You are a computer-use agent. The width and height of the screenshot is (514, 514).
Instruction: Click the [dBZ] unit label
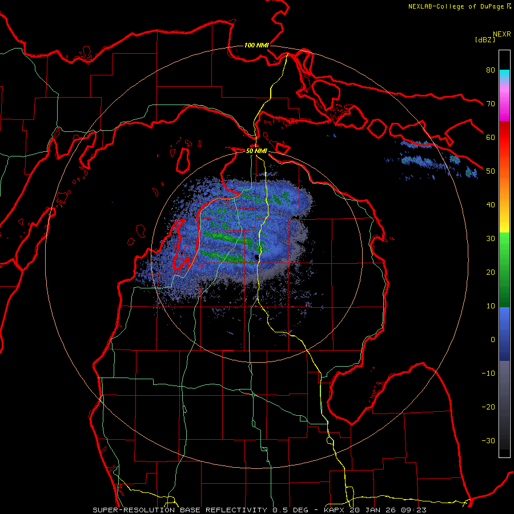[x=485, y=39]
